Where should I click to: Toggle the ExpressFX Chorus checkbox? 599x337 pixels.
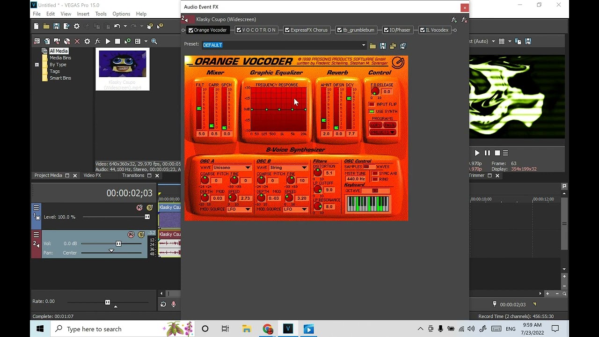click(287, 30)
